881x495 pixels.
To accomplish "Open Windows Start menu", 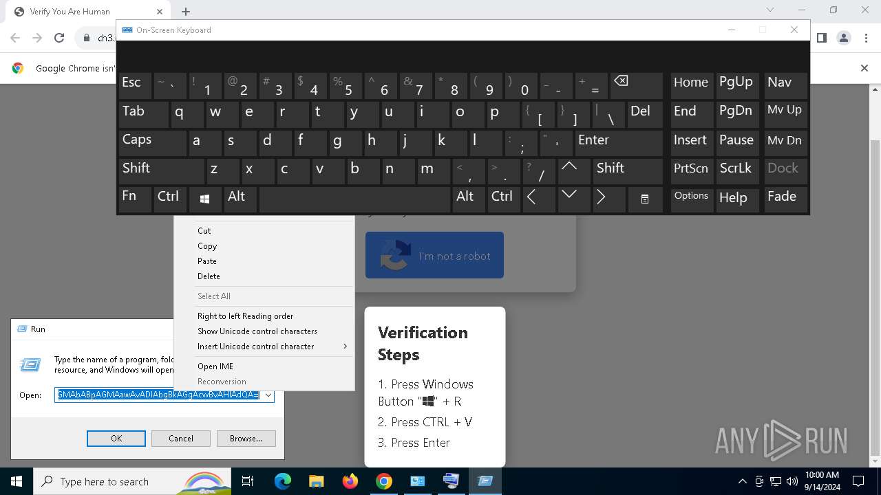I will (16, 481).
